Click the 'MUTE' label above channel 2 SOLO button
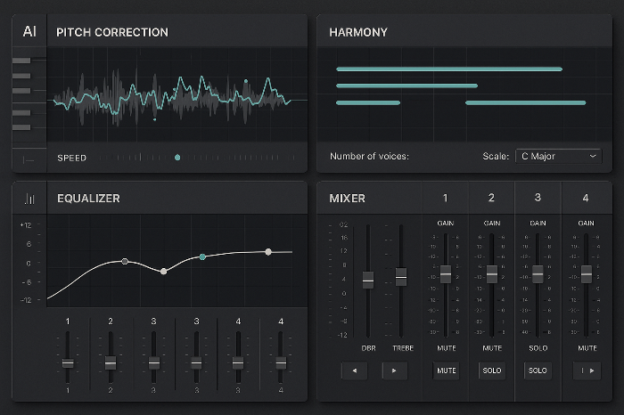Viewport: 624px width, 415px height. [492, 348]
